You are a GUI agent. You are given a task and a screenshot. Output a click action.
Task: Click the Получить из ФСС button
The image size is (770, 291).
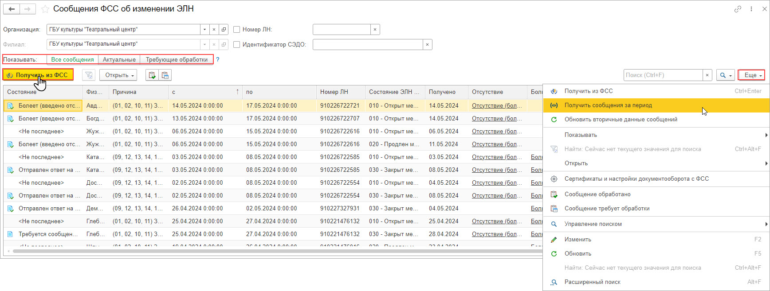pyautogui.click(x=38, y=75)
